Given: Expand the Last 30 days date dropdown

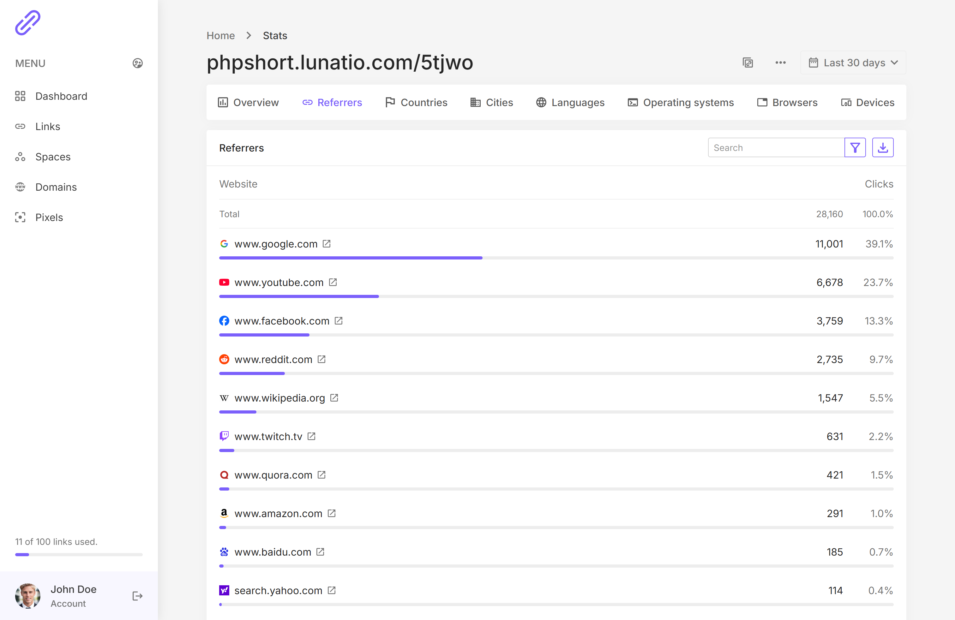Looking at the screenshot, I should click(853, 63).
